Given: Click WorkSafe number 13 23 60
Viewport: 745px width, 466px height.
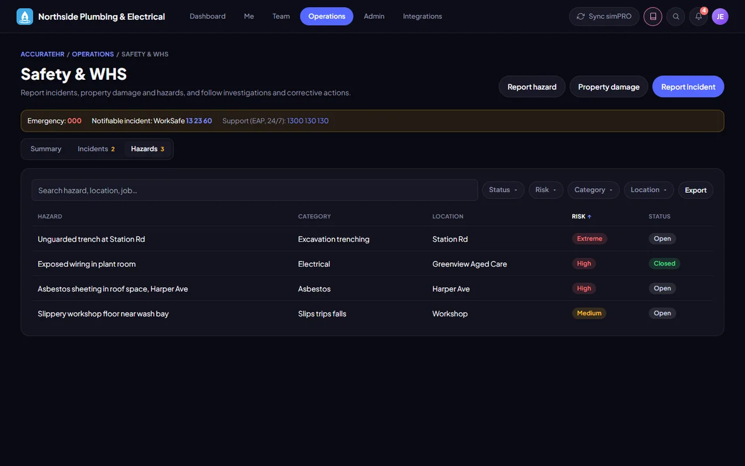Looking at the screenshot, I should pyautogui.click(x=199, y=121).
